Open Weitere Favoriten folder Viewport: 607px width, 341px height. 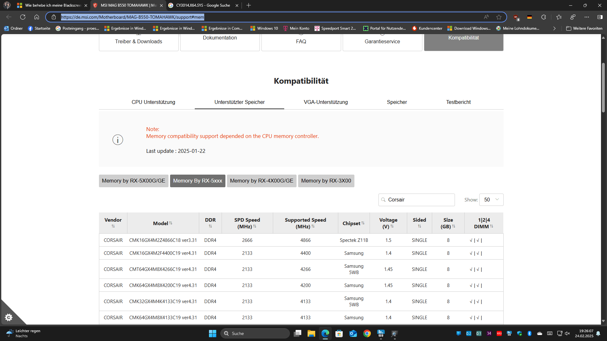584,28
